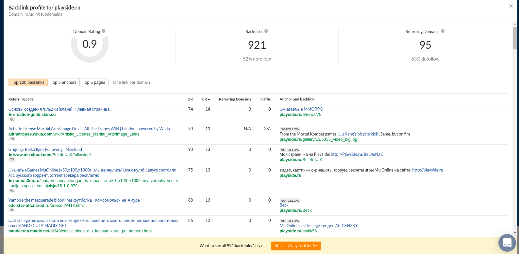Click the lock icon beside numur.3dn.ru
519x254 pixels.
(10, 180)
